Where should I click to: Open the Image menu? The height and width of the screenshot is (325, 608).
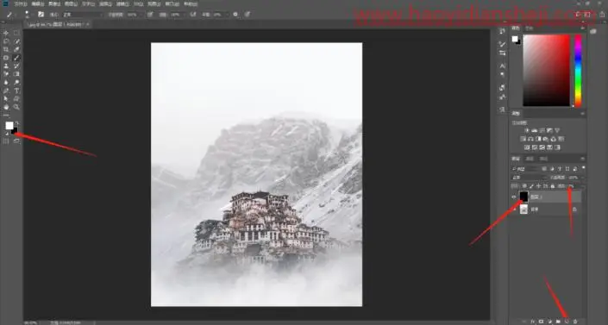54,3
